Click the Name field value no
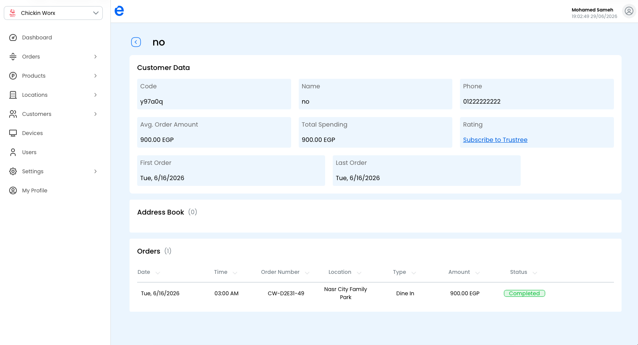638x345 pixels. (x=305, y=102)
